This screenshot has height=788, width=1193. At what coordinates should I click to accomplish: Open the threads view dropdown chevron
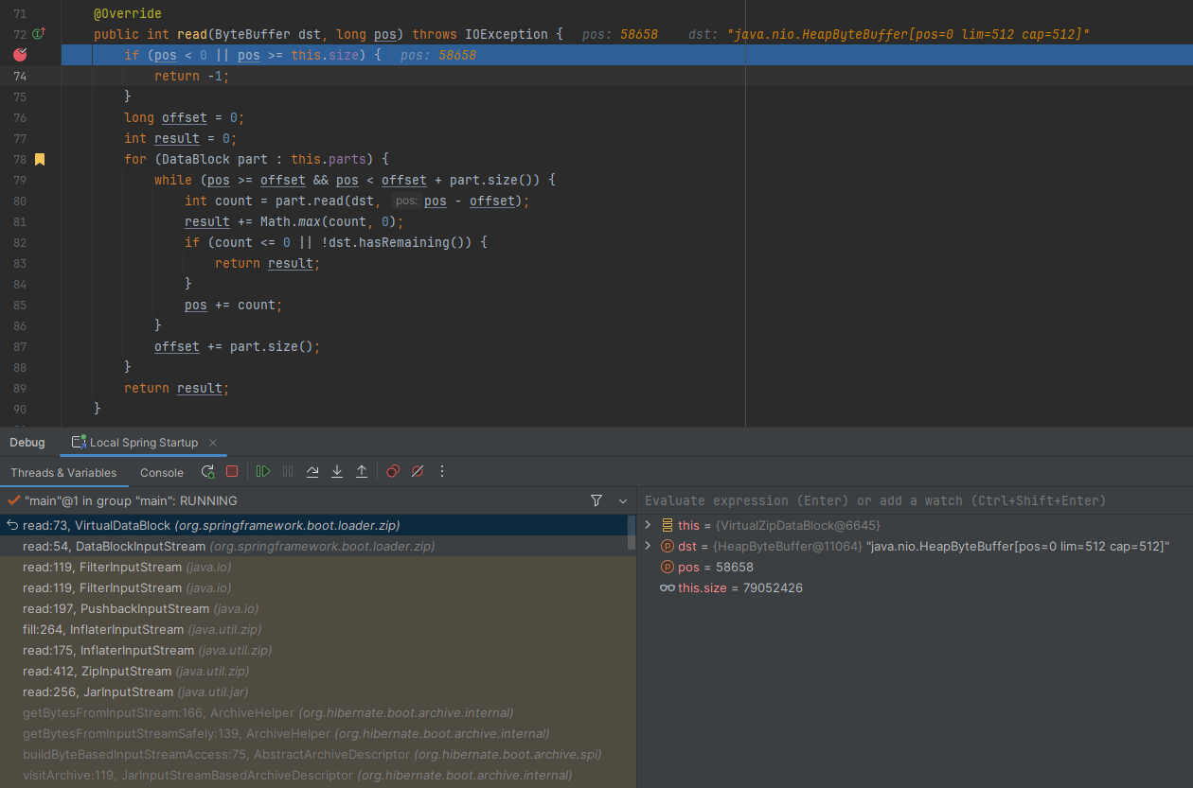[x=622, y=500]
